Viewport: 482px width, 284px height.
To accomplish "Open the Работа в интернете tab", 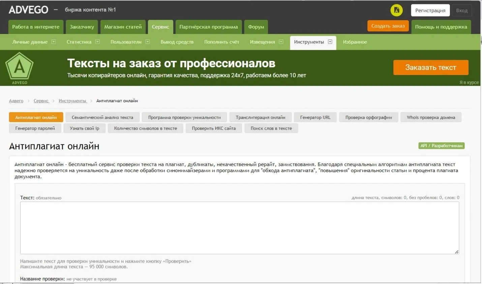I will (36, 27).
